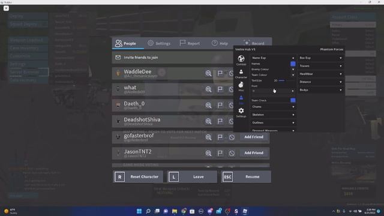
Task: Expand the Tracers section
Action: point(320,66)
